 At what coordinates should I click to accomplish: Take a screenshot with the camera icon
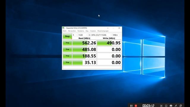click(171, 106)
